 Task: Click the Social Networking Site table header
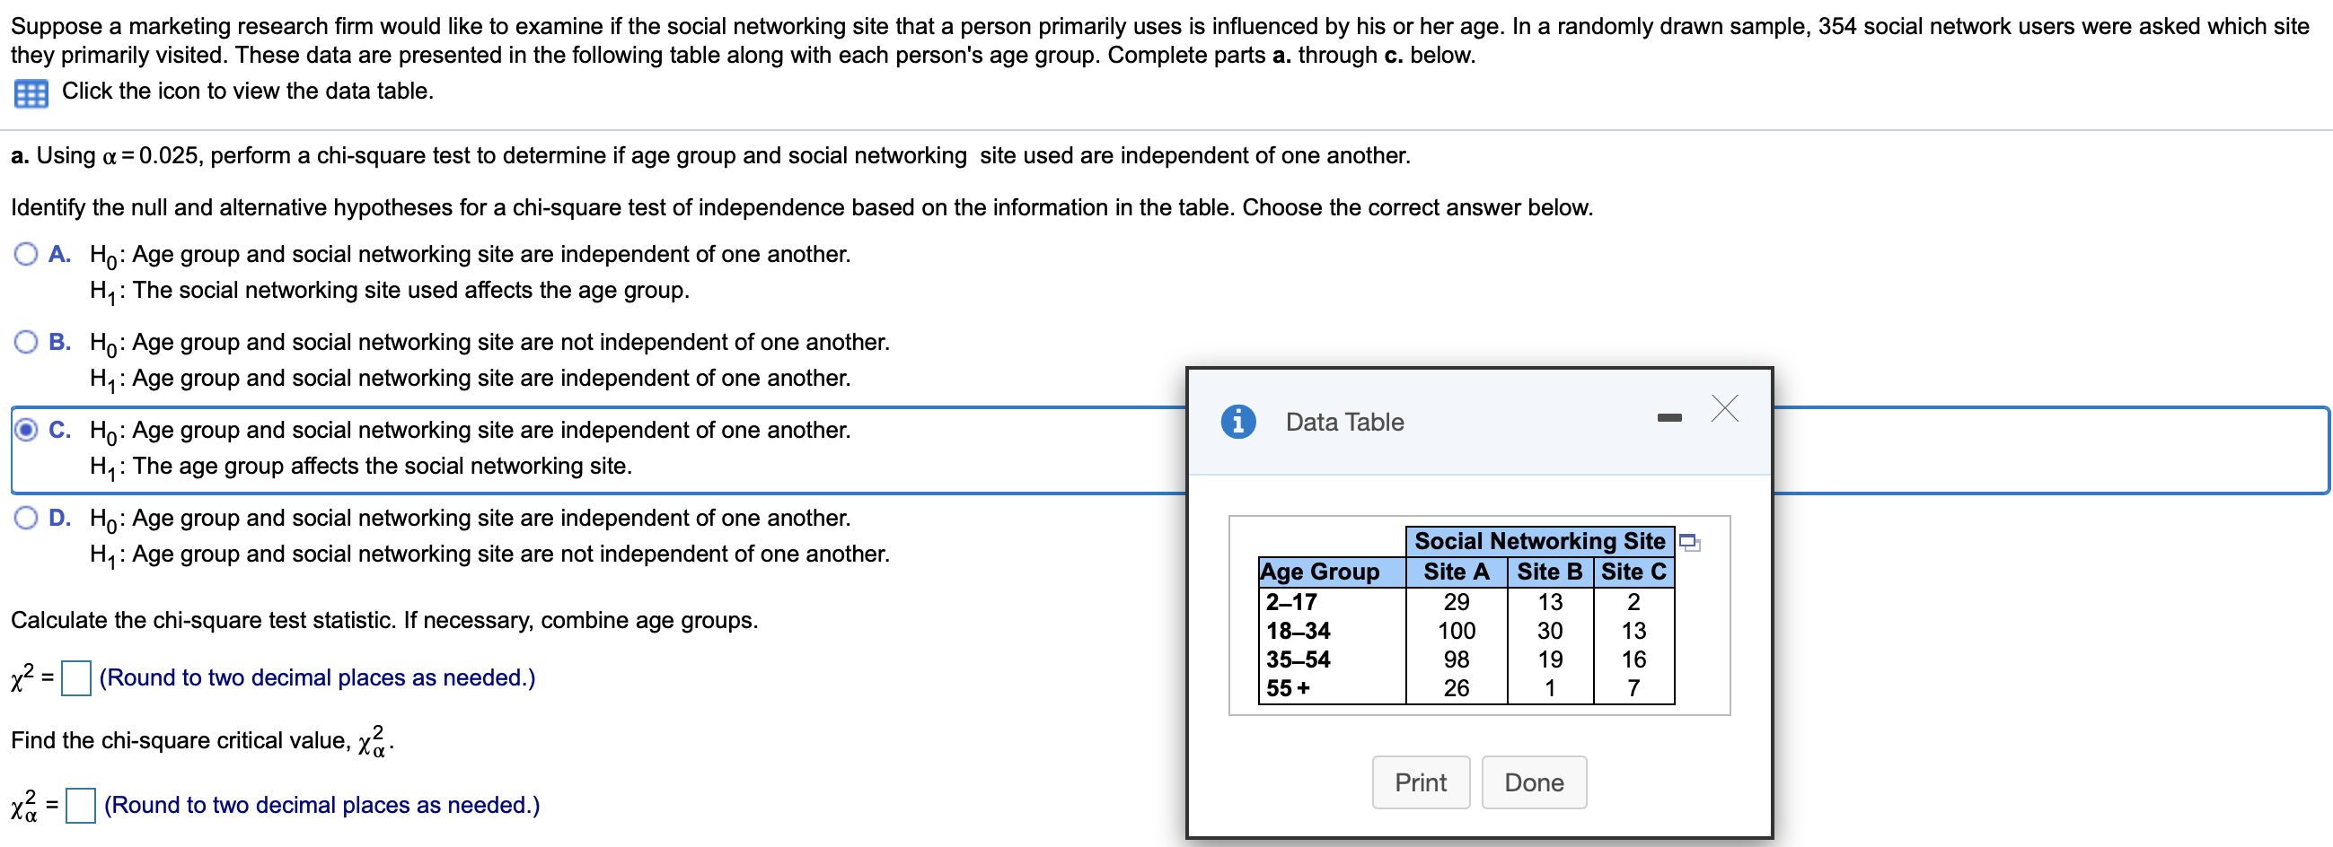(1539, 541)
